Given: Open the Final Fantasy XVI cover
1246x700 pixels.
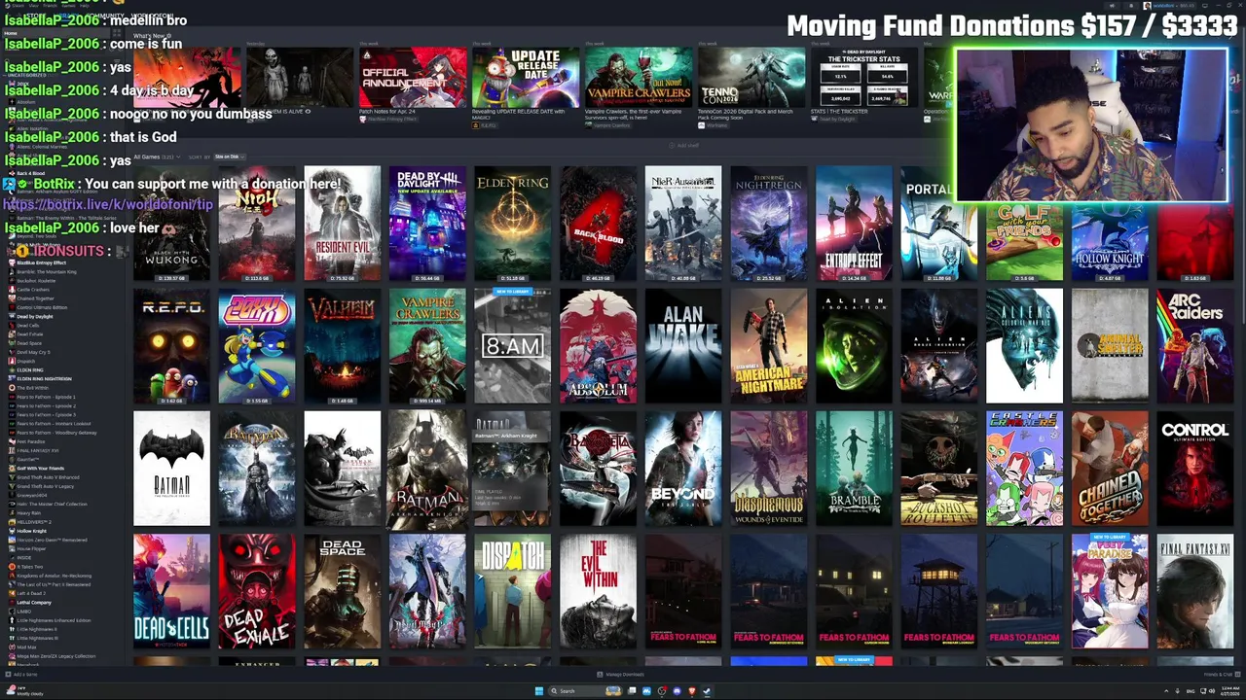Looking at the screenshot, I should (x=1195, y=591).
